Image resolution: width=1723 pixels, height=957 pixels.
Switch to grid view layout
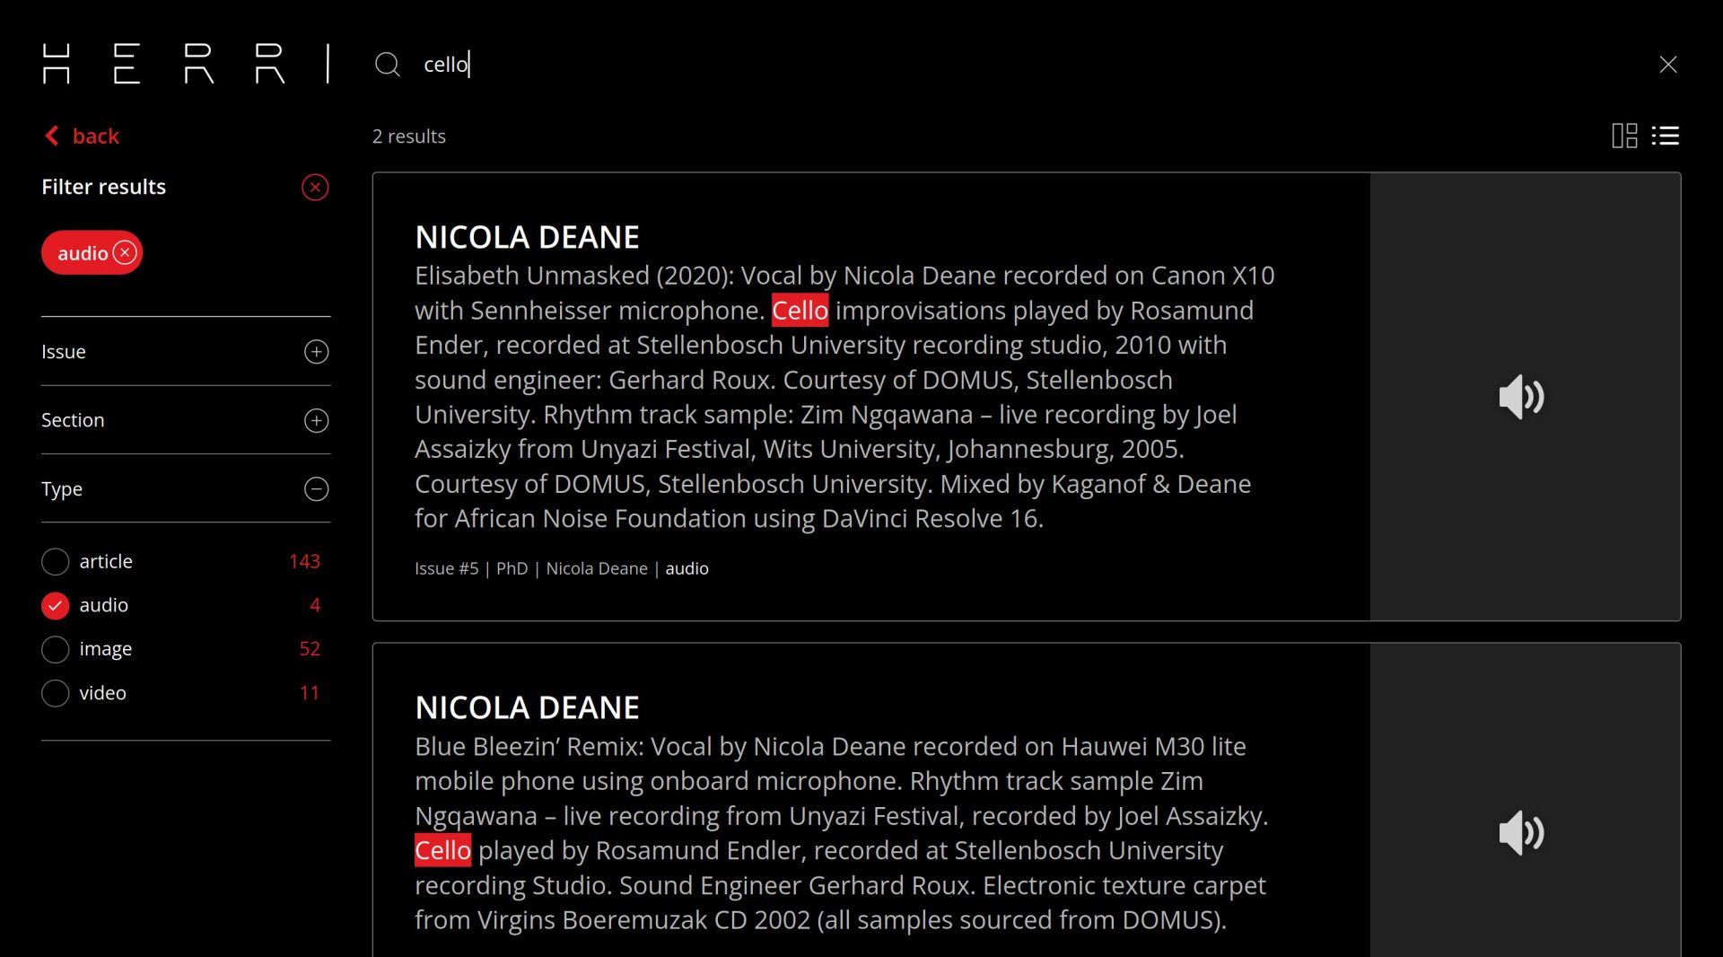coord(1624,136)
